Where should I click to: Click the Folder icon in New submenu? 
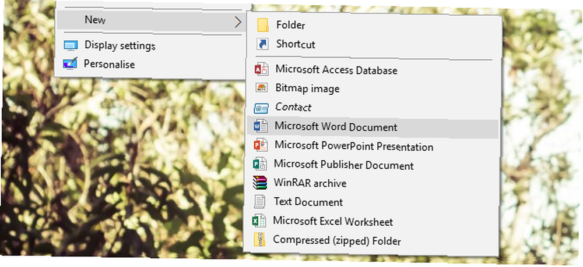(x=263, y=25)
